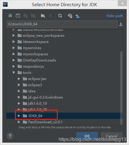This screenshot has width=129, height=145.
Task: Click the folder icon beside ideaworkspace
Action: pyautogui.click(x=20, y=41)
